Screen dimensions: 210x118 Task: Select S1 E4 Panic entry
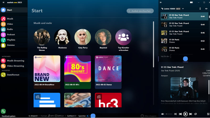coord(185,41)
